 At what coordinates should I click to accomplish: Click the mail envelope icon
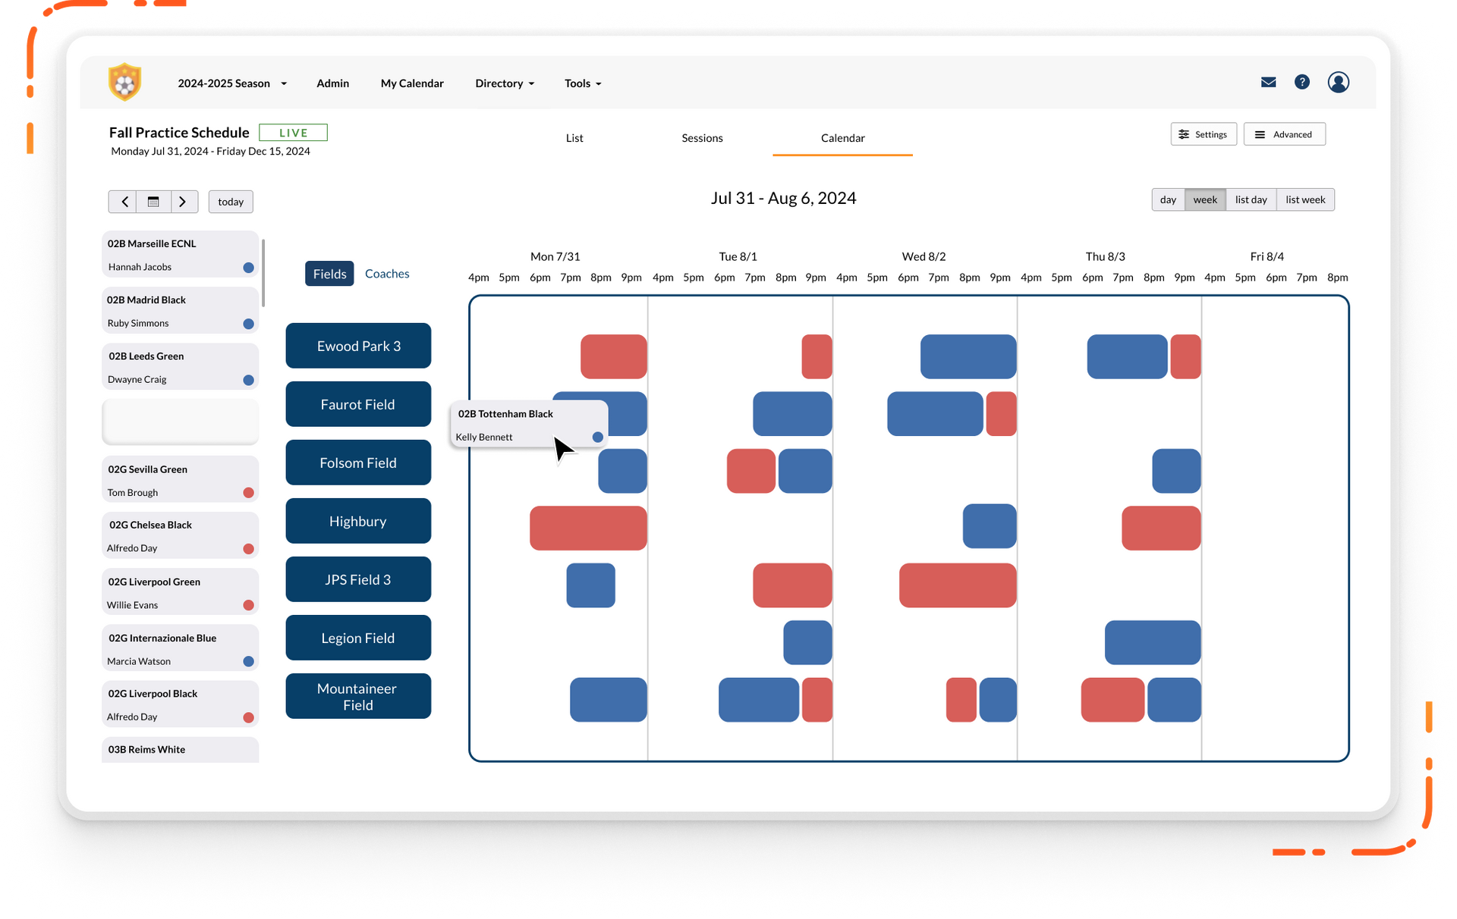[1268, 83]
